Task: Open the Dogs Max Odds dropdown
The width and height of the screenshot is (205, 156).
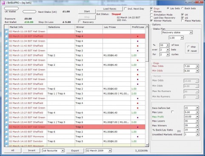Action: [197, 66]
